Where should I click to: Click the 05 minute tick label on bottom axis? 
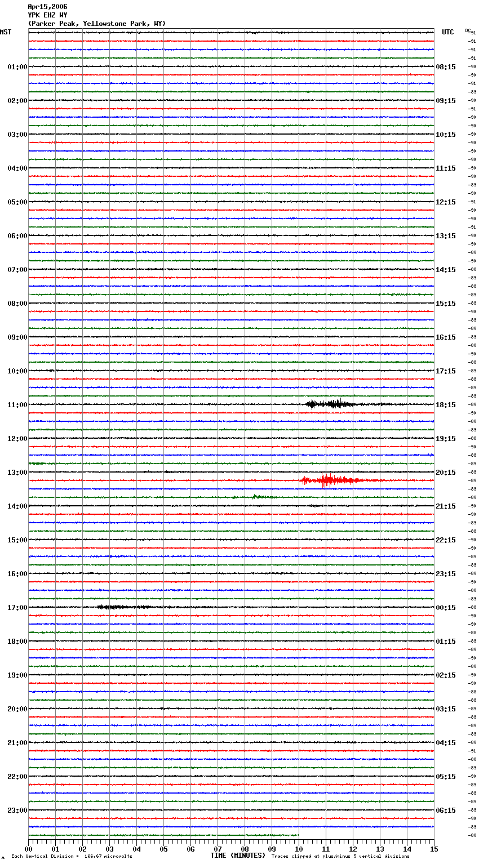click(163, 849)
